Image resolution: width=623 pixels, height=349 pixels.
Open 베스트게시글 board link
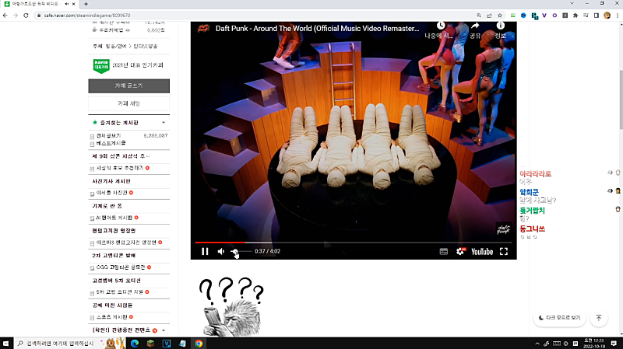coord(111,143)
